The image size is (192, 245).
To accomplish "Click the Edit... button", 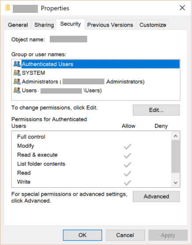I will pyautogui.click(x=156, y=110).
